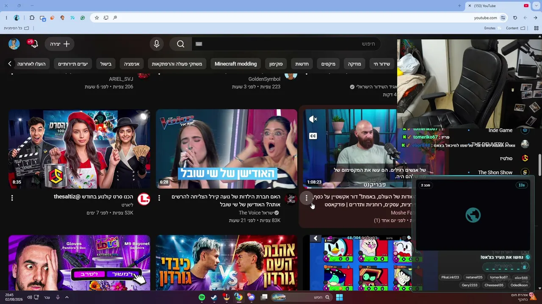
Task: Open Steam from the taskbar
Action: pyautogui.click(x=214, y=297)
